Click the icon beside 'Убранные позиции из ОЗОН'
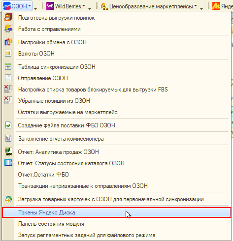 8,100
